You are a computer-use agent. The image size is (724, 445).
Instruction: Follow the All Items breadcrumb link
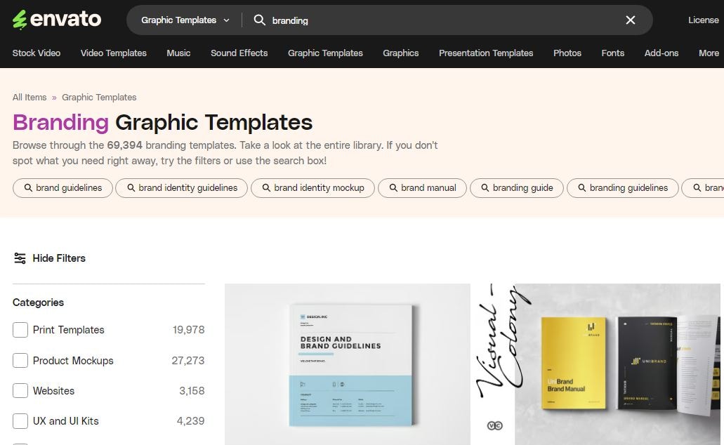tap(29, 98)
